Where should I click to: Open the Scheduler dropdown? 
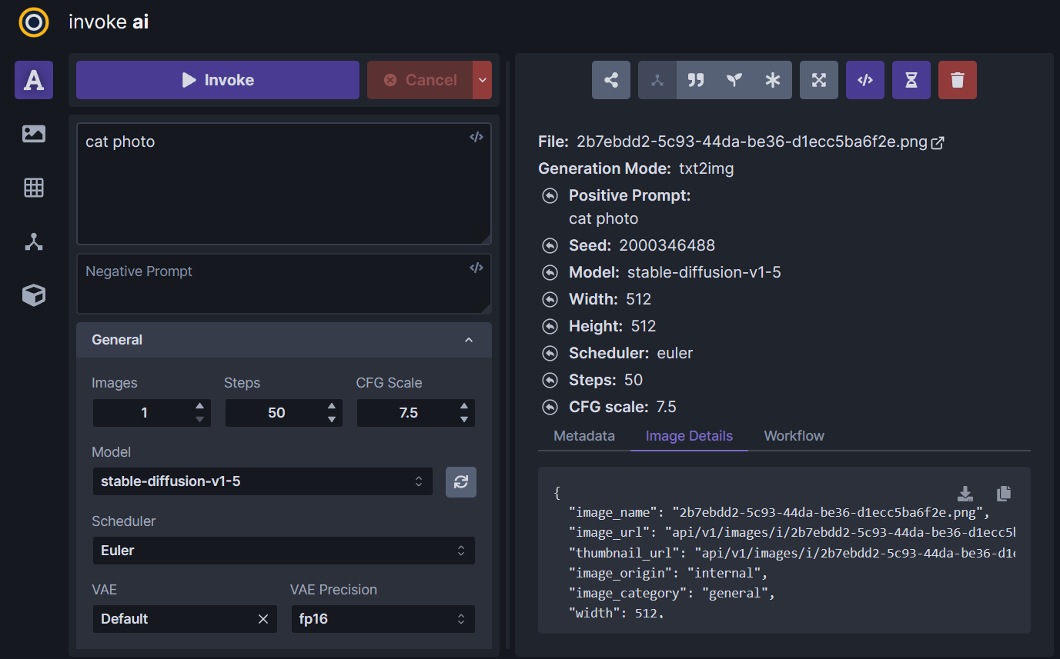click(x=283, y=551)
